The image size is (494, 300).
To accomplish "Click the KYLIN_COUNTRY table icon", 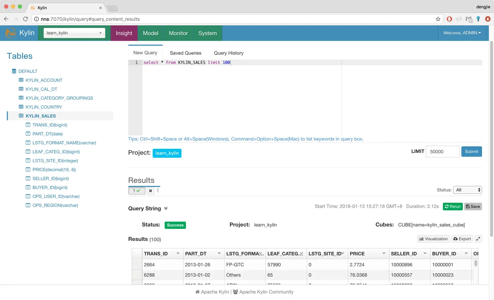I will point(21,107).
